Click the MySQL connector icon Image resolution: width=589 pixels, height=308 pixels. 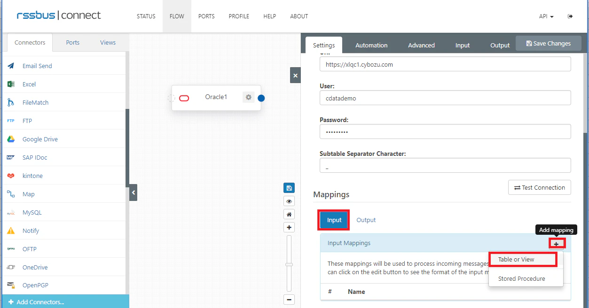(x=11, y=212)
